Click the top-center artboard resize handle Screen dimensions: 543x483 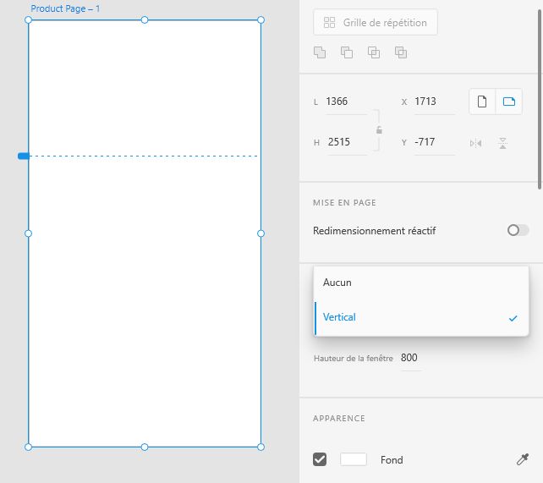[x=145, y=20]
